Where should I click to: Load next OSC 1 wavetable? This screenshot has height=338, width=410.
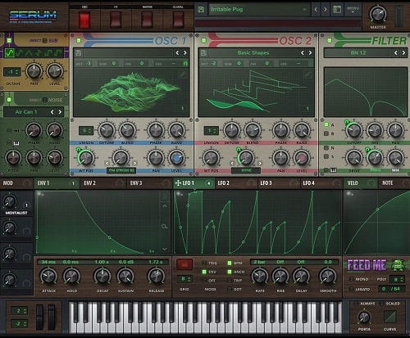[185, 52]
